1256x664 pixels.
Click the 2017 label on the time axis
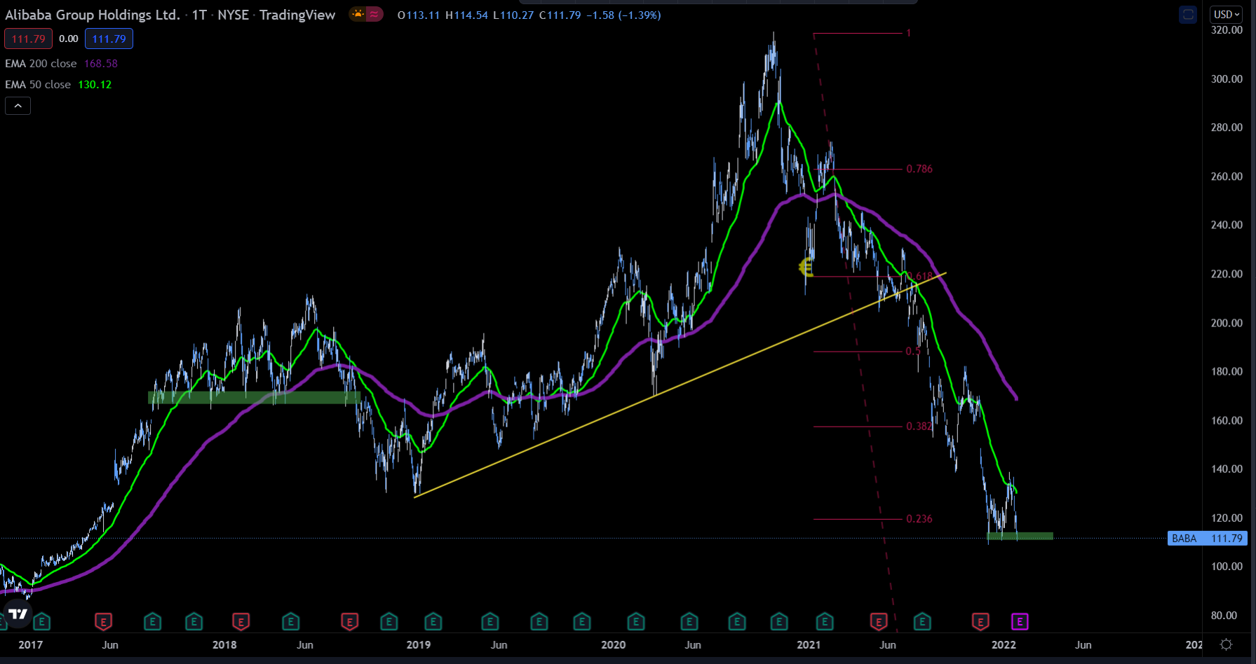(30, 644)
